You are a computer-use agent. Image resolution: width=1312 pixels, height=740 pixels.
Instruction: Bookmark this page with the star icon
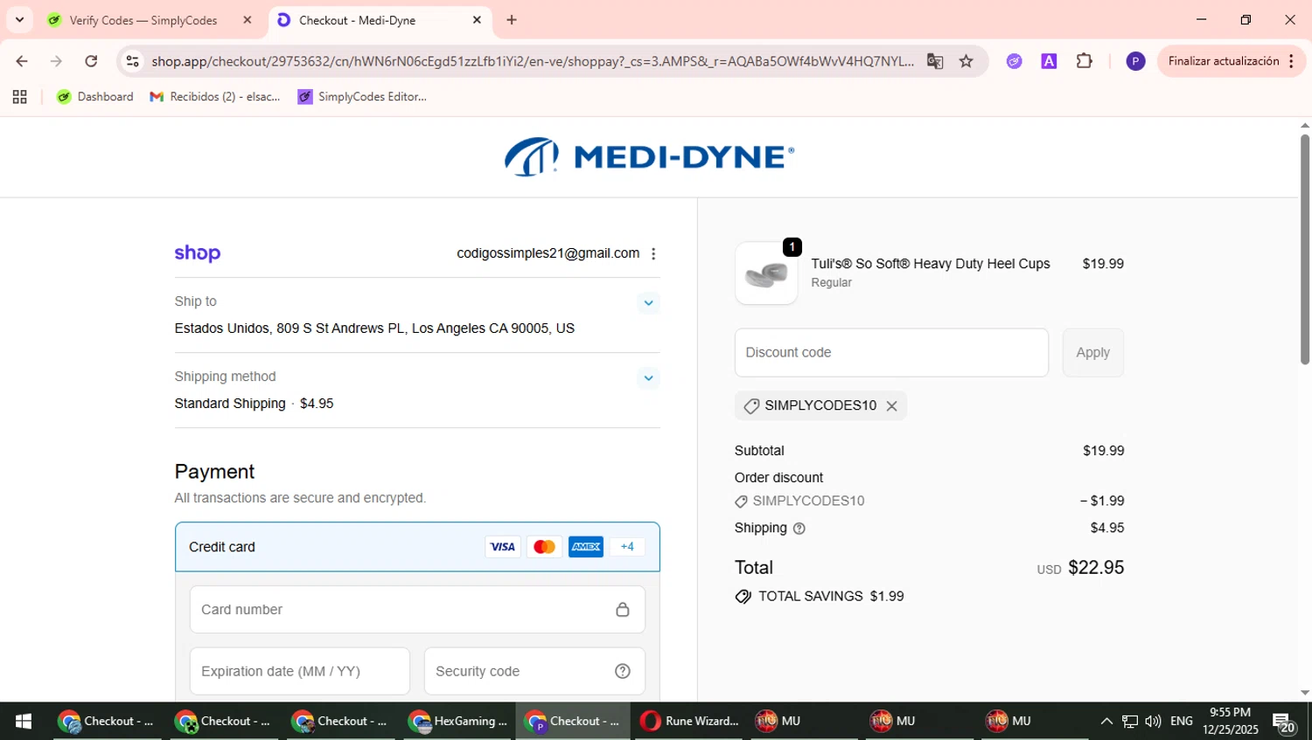tap(967, 61)
